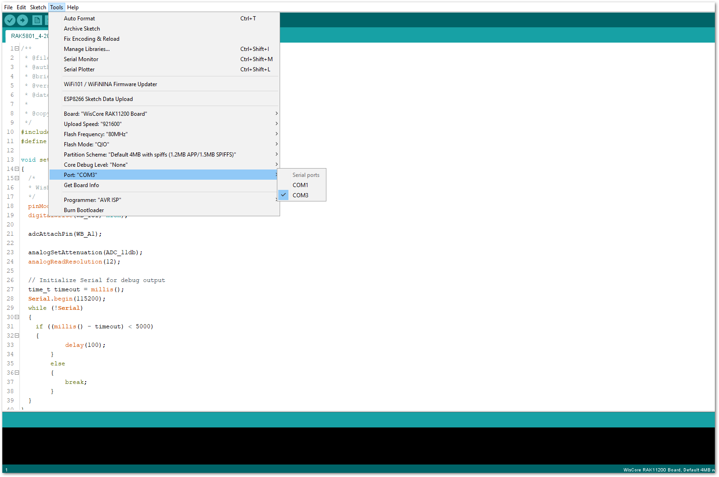Launch the Serial Plotter
719x477 pixels.
(164, 69)
